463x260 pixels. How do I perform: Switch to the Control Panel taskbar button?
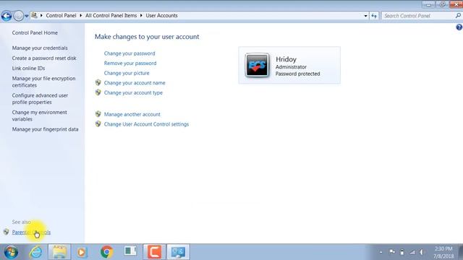[178, 252]
